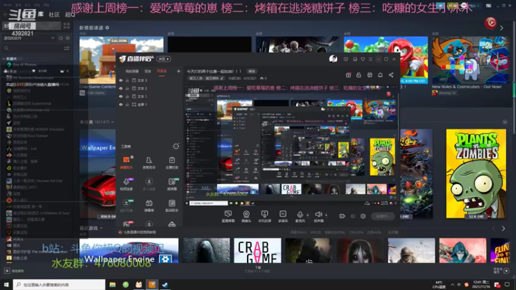Expand the 最近游戏 dropdown chevron
This screenshot has width=516, height=290.
click(x=101, y=228)
